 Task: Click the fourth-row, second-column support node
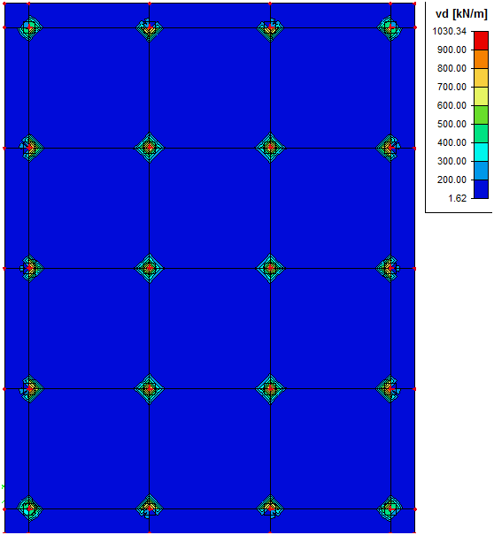click(150, 388)
